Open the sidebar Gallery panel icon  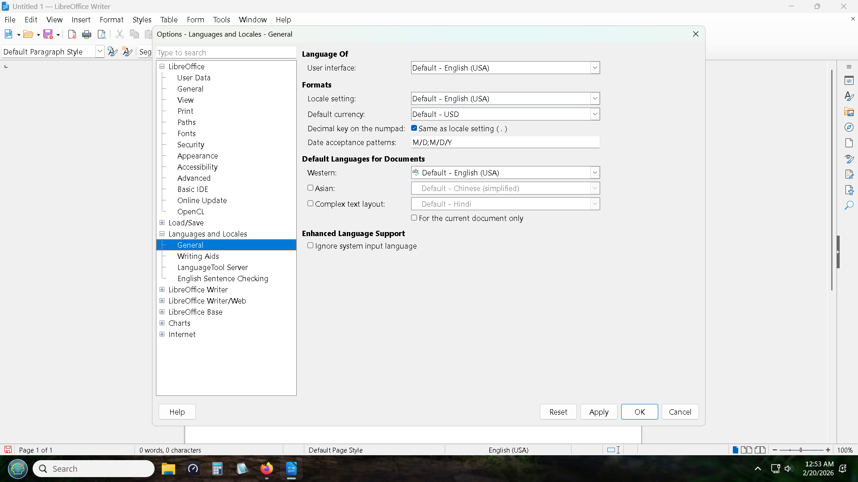tap(849, 112)
